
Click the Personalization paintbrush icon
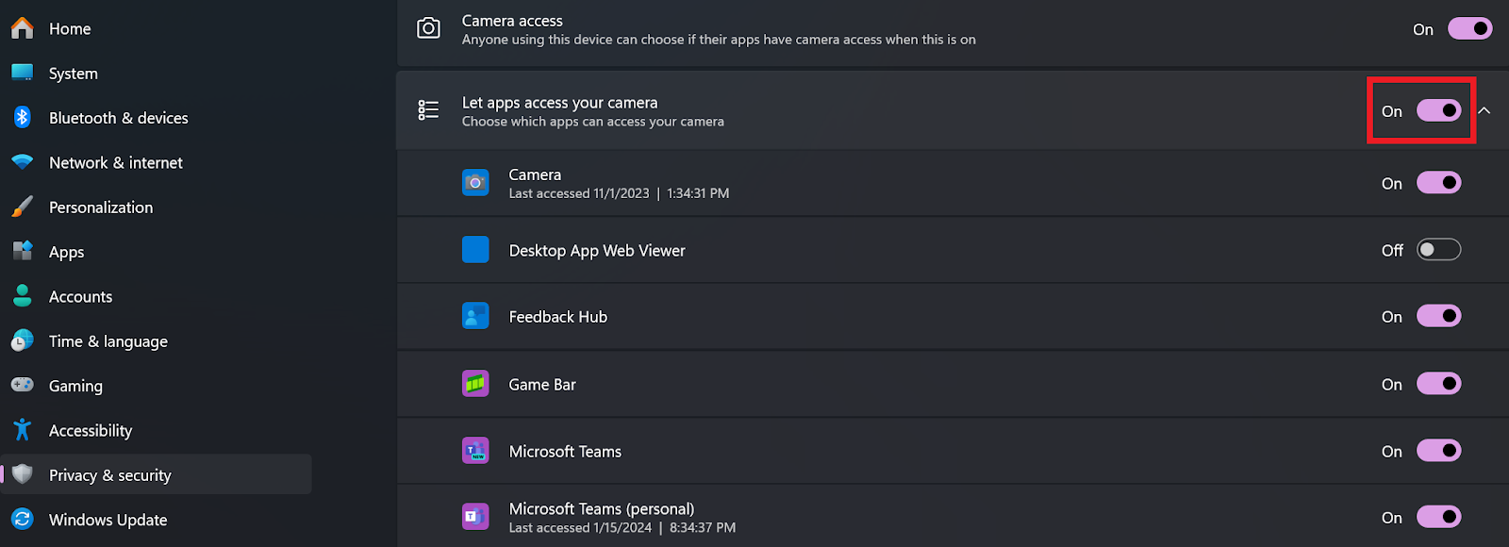pos(23,207)
